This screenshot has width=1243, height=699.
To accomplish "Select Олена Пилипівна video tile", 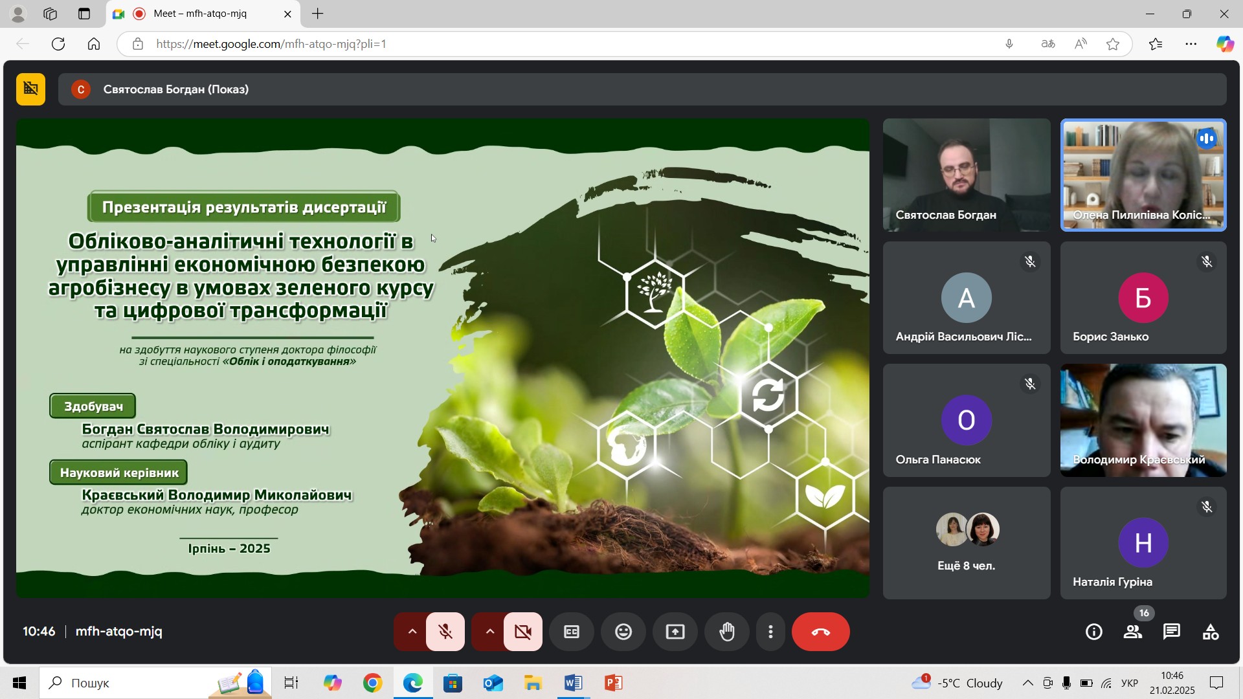I will pyautogui.click(x=1143, y=175).
